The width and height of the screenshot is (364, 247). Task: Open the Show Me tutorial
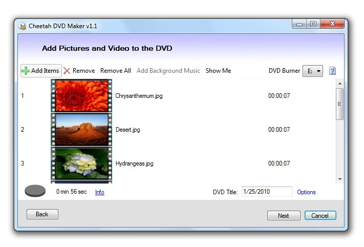click(218, 71)
